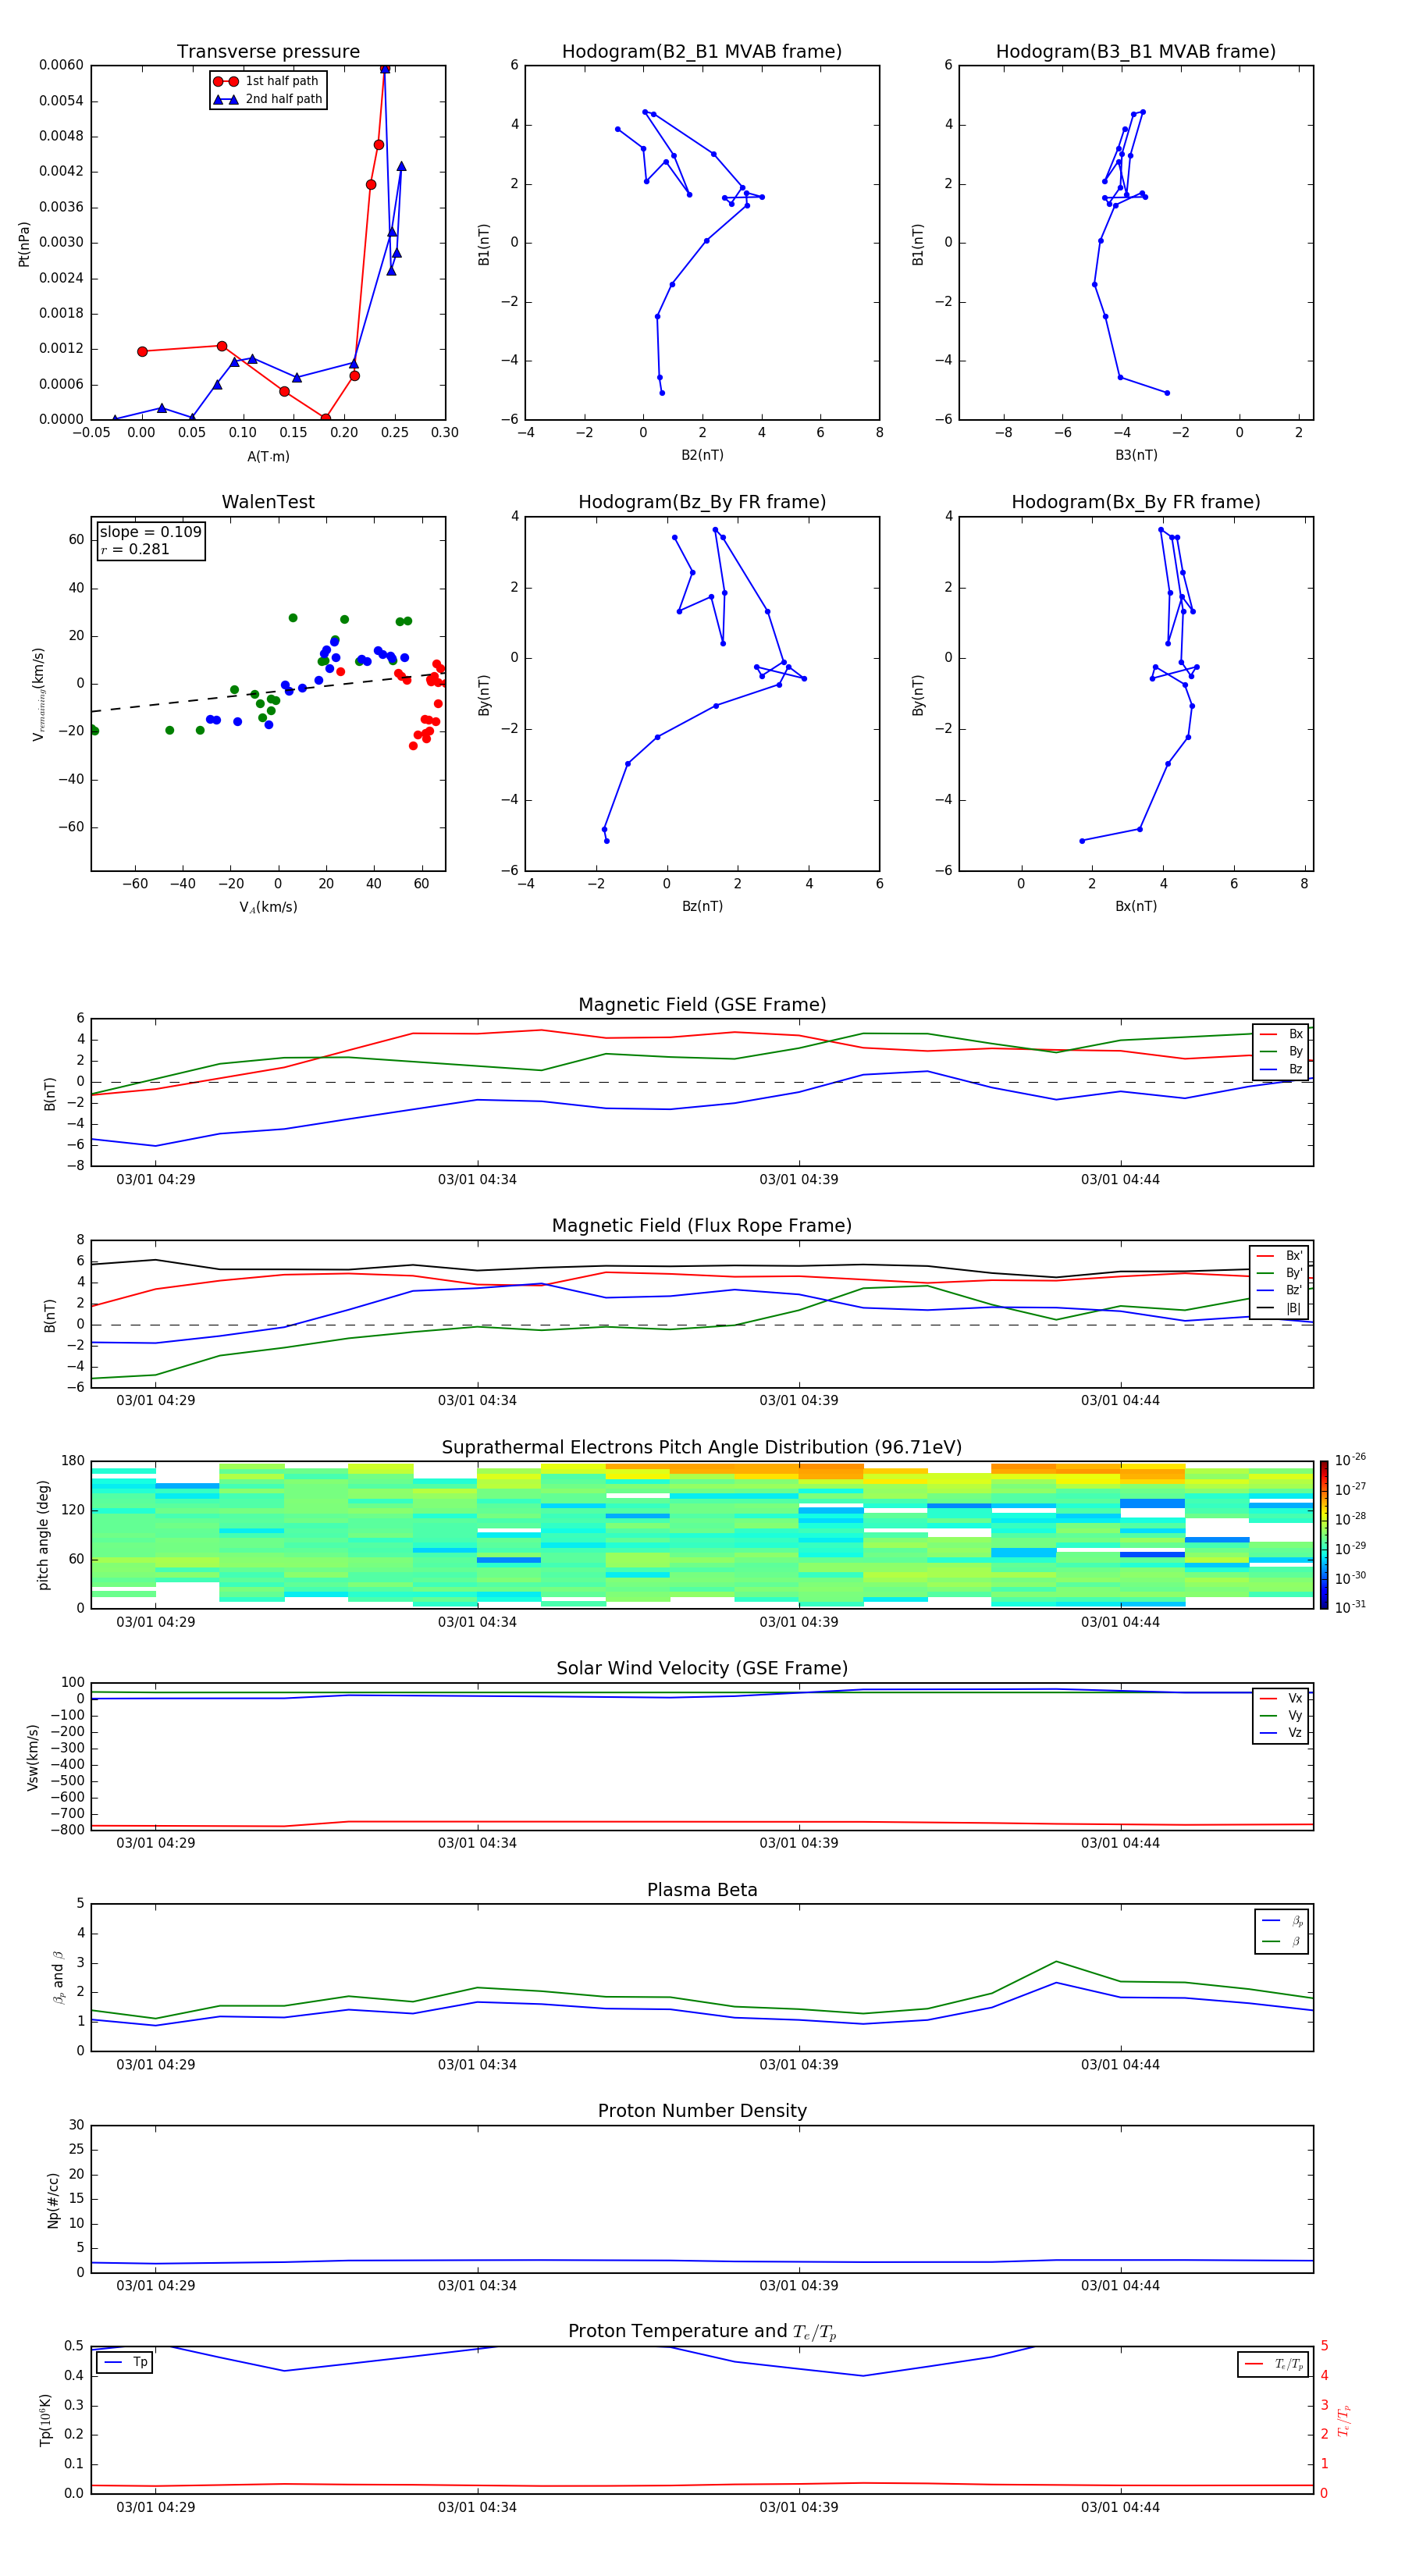Select "By'" in Flux Rope legend
The width and height of the screenshot is (1405, 2576).
pyautogui.click(x=1280, y=1273)
